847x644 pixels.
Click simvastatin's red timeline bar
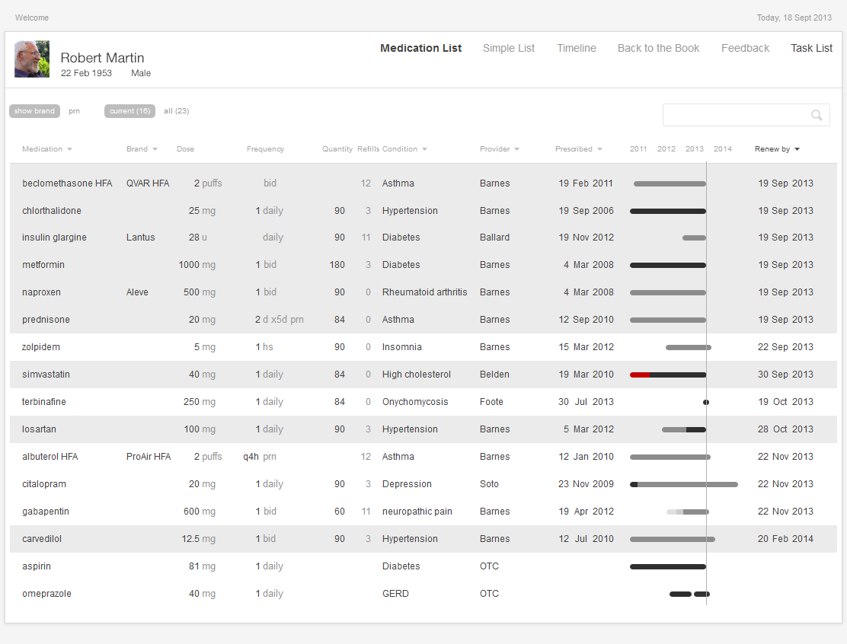point(640,375)
